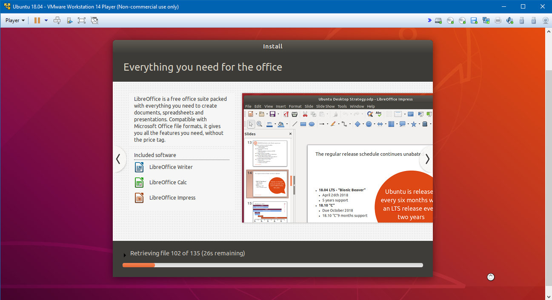
Task: Click the 'Install' window title
Action: click(x=273, y=46)
